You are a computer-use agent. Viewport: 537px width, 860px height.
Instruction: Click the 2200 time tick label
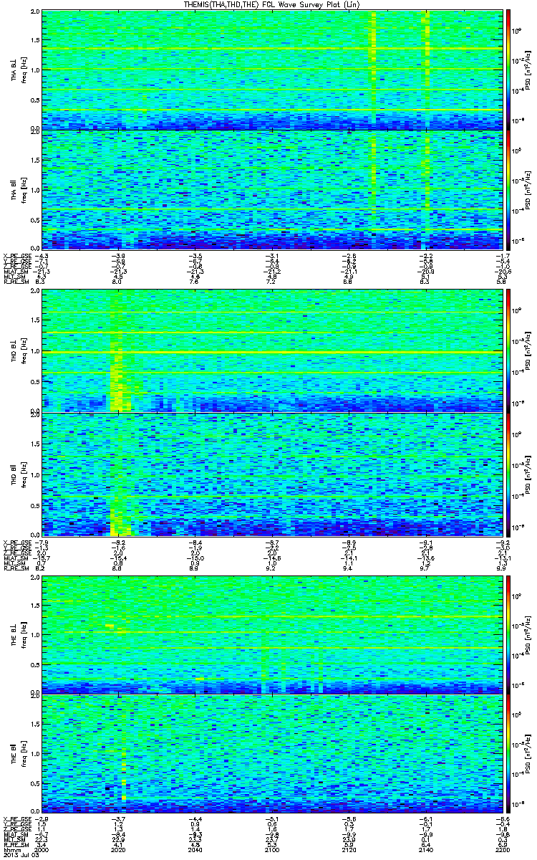pyautogui.click(x=503, y=851)
